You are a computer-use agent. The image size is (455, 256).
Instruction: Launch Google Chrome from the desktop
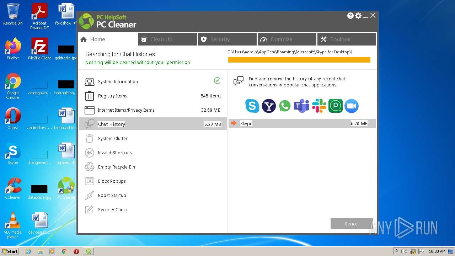(13, 86)
